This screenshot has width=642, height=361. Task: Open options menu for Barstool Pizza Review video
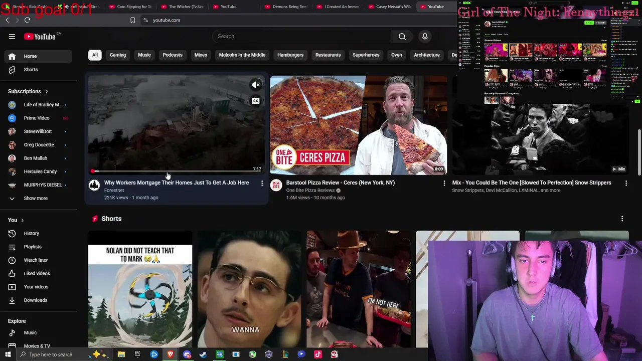tap(444, 183)
